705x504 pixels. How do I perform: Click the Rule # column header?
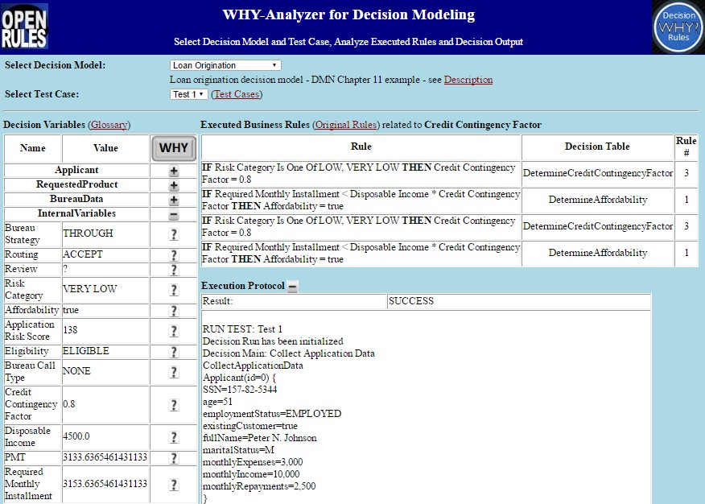[x=686, y=147]
